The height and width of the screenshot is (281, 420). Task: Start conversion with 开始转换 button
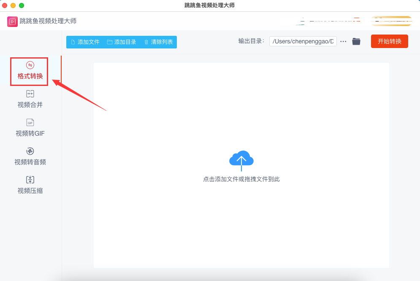390,41
